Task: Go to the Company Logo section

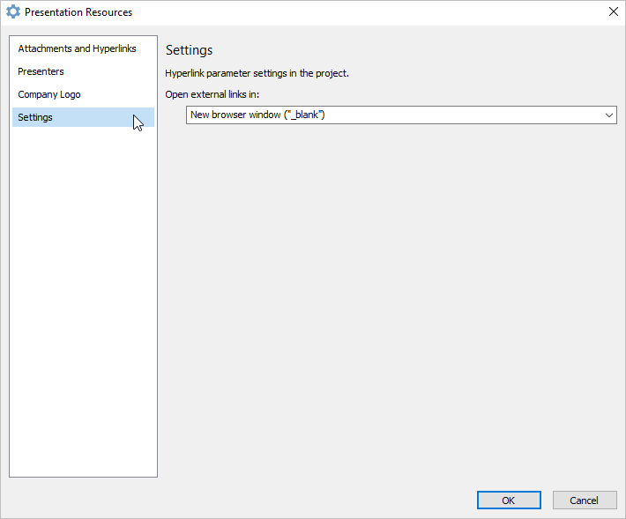Action: (x=49, y=94)
